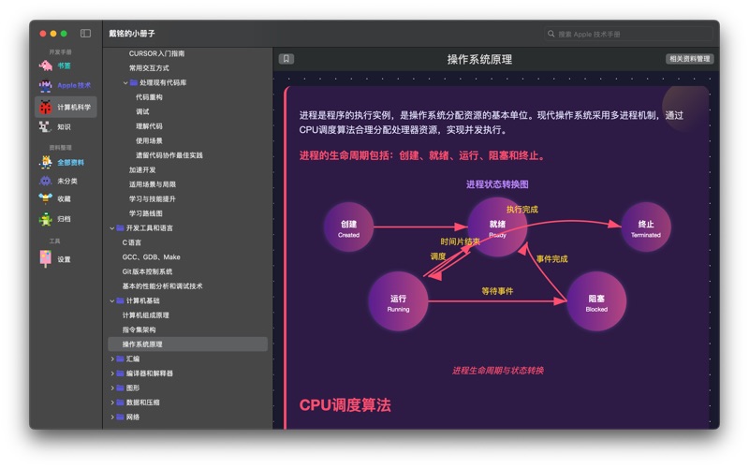The image size is (749, 468).
Task: Open 常用交互方式 page
Action: tap(149, 67)
